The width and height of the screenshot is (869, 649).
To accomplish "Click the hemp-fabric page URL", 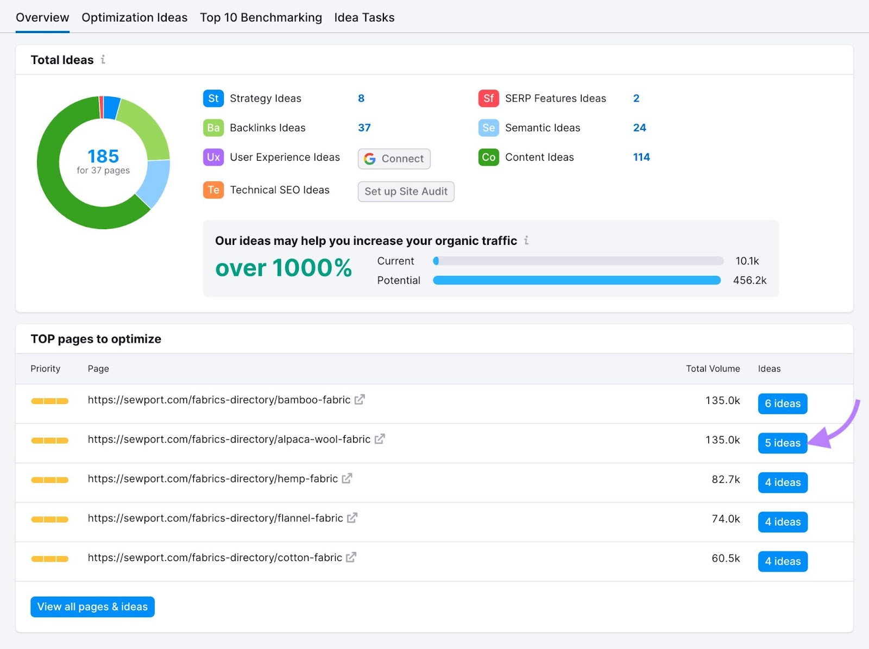I will coord(213,478).
